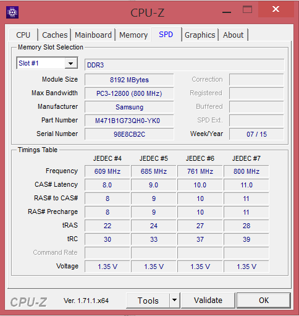This screenshot has width=299, height=316.
Task: Click the JEDEC #7 voltage 1.35 V cell
Action: point(246,267)
